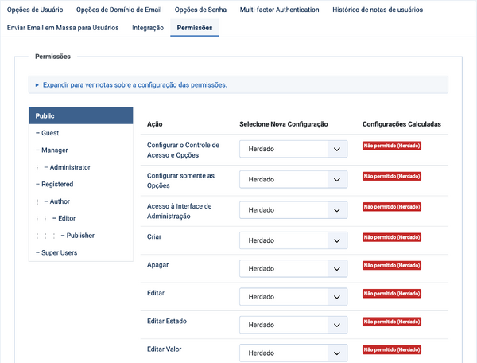The width and height of the screenshot is (477, 363).
Task: Open dropdown for Configurar somente as Opções
Action: (293, 179)
